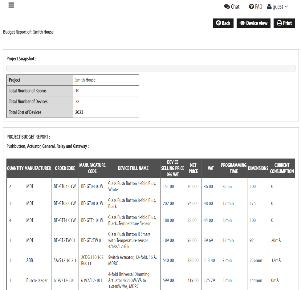Click the PROGRAMMING TIME column header
Screen dimensions: 301x290
click(234, 168)
